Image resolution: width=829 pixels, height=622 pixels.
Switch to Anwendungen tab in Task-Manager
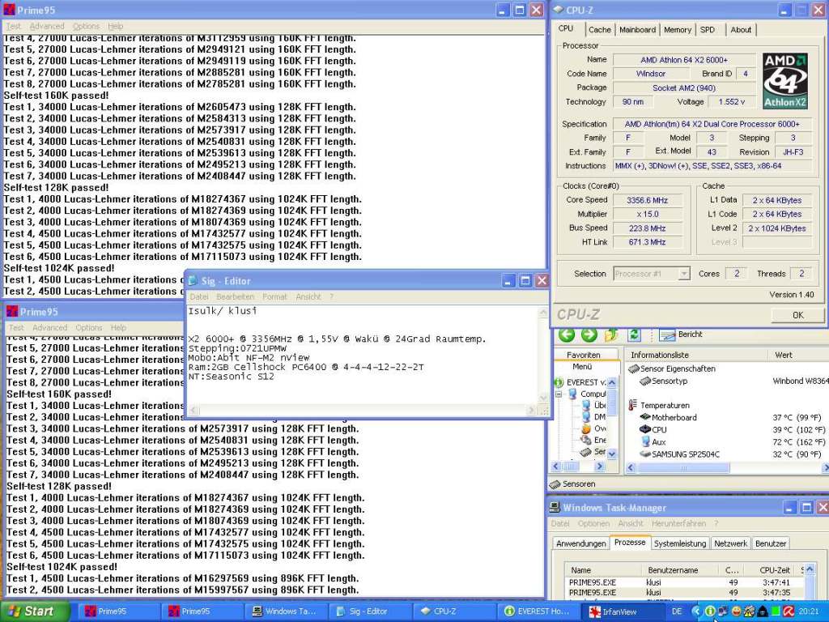pos(581,543)
